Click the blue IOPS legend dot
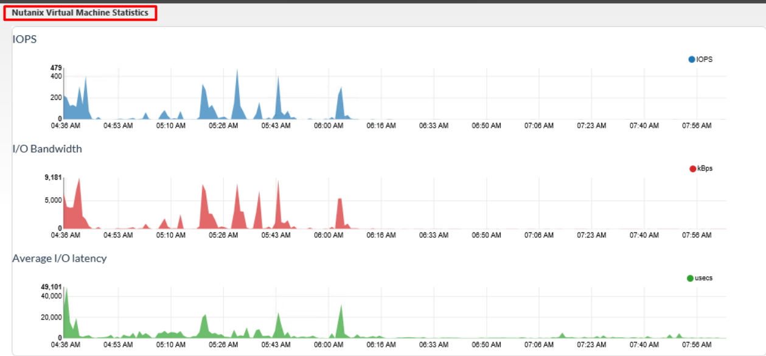The width and height of the screenshot is (766, 356). pos(691,60)
